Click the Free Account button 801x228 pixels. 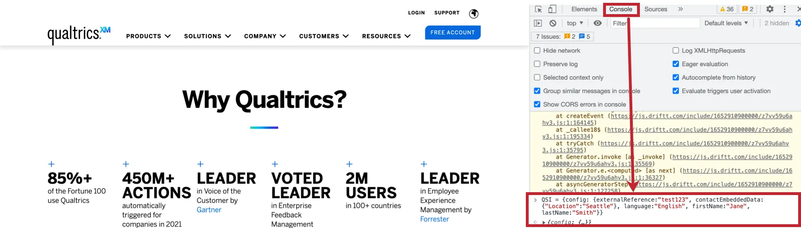(452, 33)
